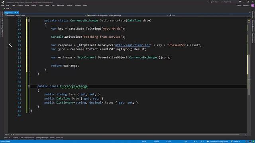Click the Quick Launch magnifier icon
Image resolution: width=255 pixels, height=143 pixels.
coord(240,2)
